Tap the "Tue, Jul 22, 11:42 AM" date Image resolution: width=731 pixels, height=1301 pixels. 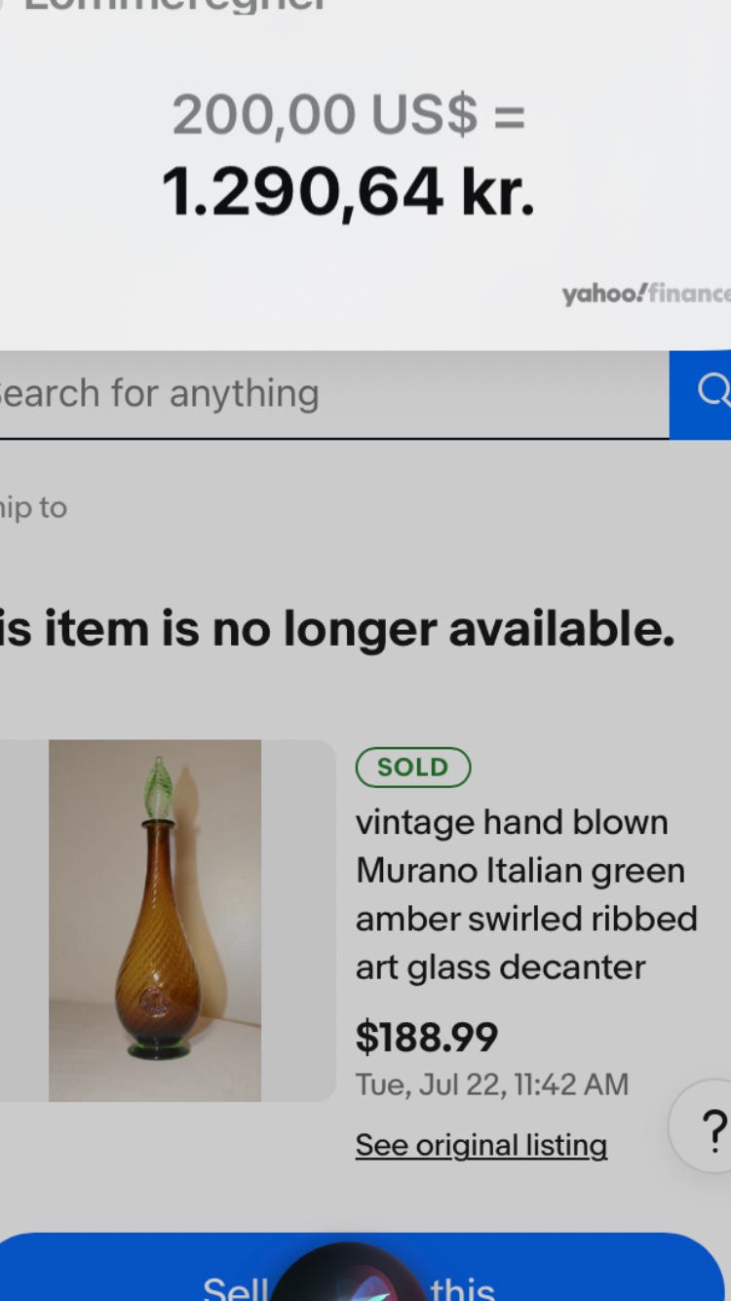tap(491, 1084)
